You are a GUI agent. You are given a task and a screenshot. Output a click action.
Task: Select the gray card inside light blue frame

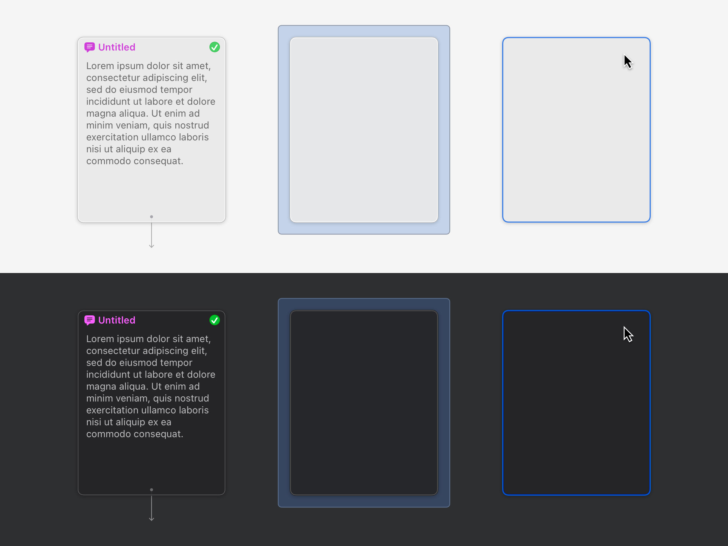point(364,130)
